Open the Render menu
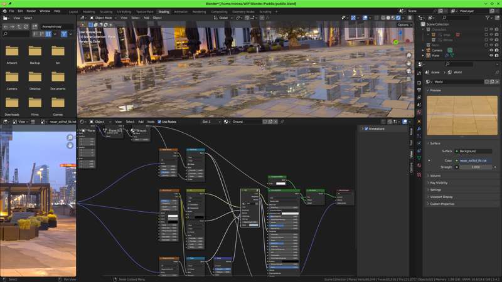 [x=30, y=11]
